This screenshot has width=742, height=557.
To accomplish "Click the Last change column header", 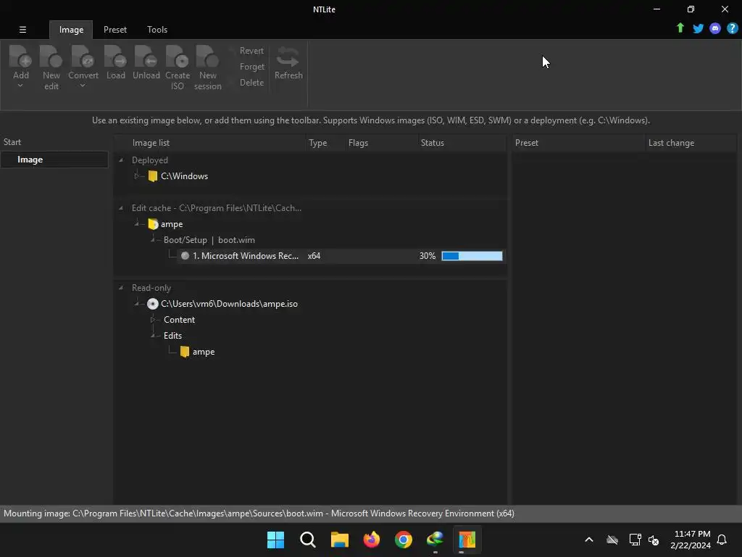I will 690,143.
